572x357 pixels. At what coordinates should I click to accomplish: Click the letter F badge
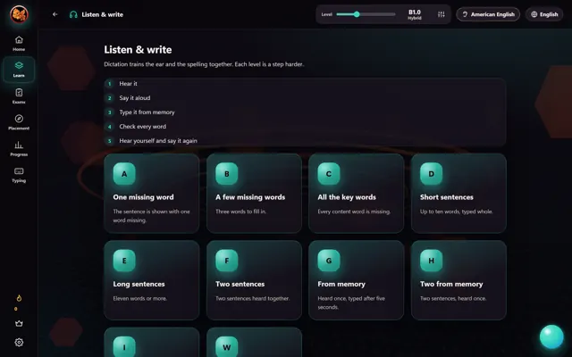[x=227, y=261]
